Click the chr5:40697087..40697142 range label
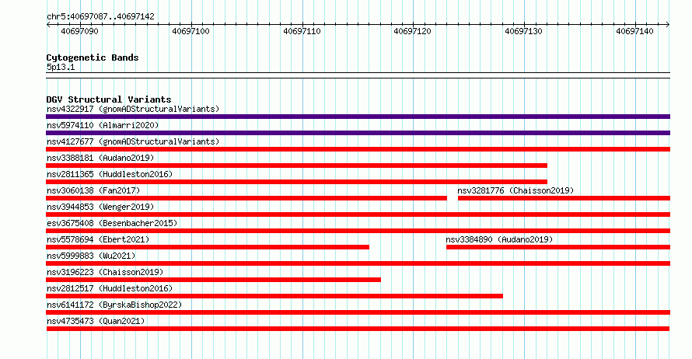Image resolution: width=692 pixels, height=359 pixels. tap(100, 16)
